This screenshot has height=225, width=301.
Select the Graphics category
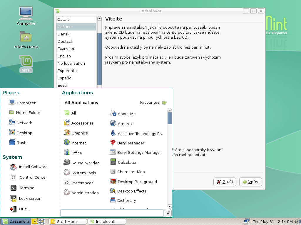coord(76,133)
